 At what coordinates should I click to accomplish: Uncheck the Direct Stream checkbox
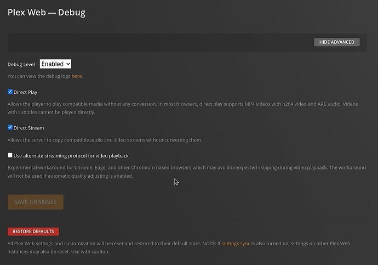click(10, 127)
